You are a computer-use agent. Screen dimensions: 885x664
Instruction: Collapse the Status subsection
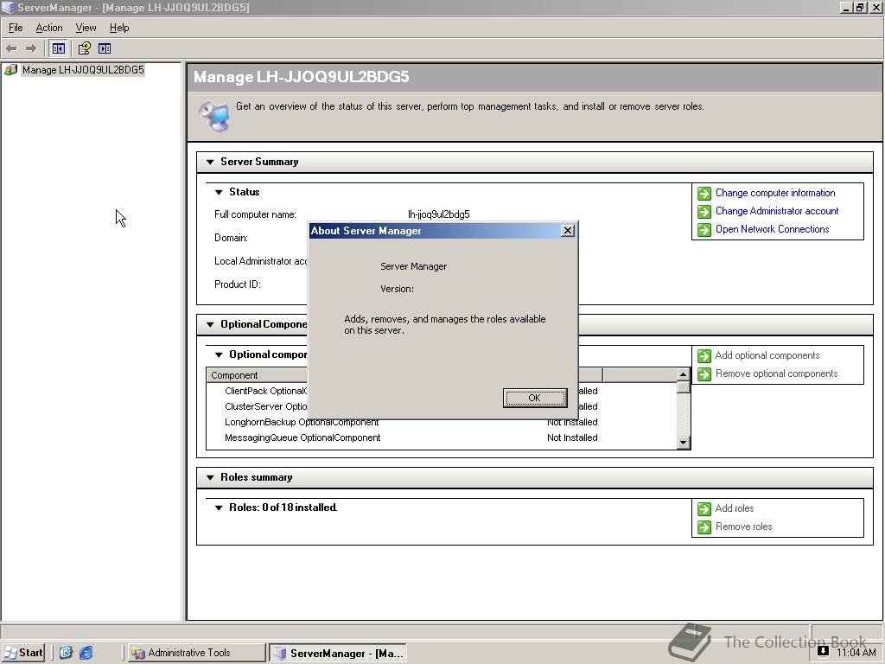pos(219,193)
